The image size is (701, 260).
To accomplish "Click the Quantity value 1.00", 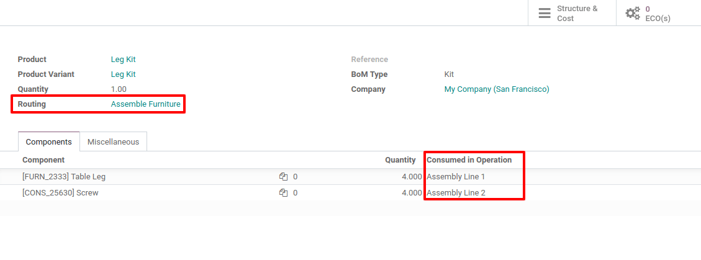I will pos(119,89).
